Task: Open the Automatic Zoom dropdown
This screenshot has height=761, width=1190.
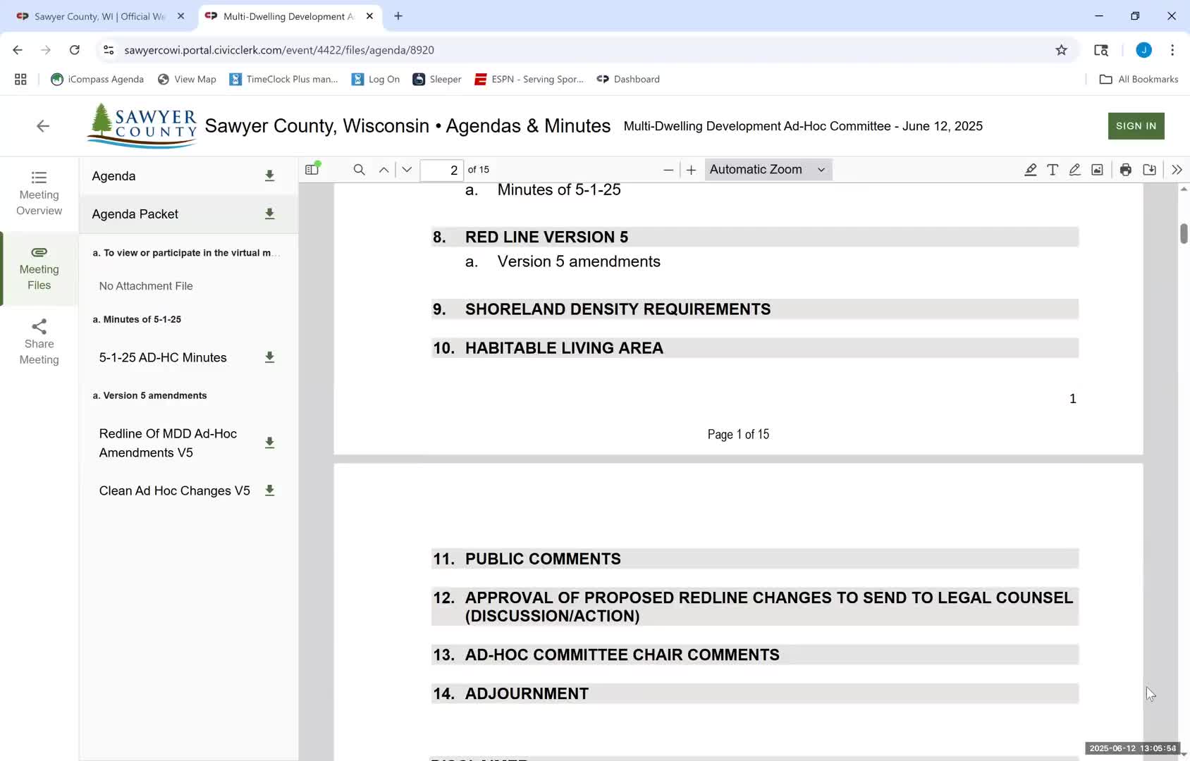Action: (767, 170)
